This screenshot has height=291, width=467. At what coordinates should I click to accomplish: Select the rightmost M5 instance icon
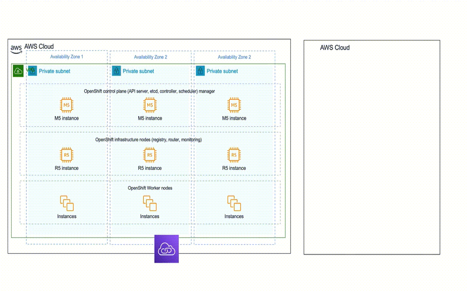pyautogui.click(x=234, y=105)
